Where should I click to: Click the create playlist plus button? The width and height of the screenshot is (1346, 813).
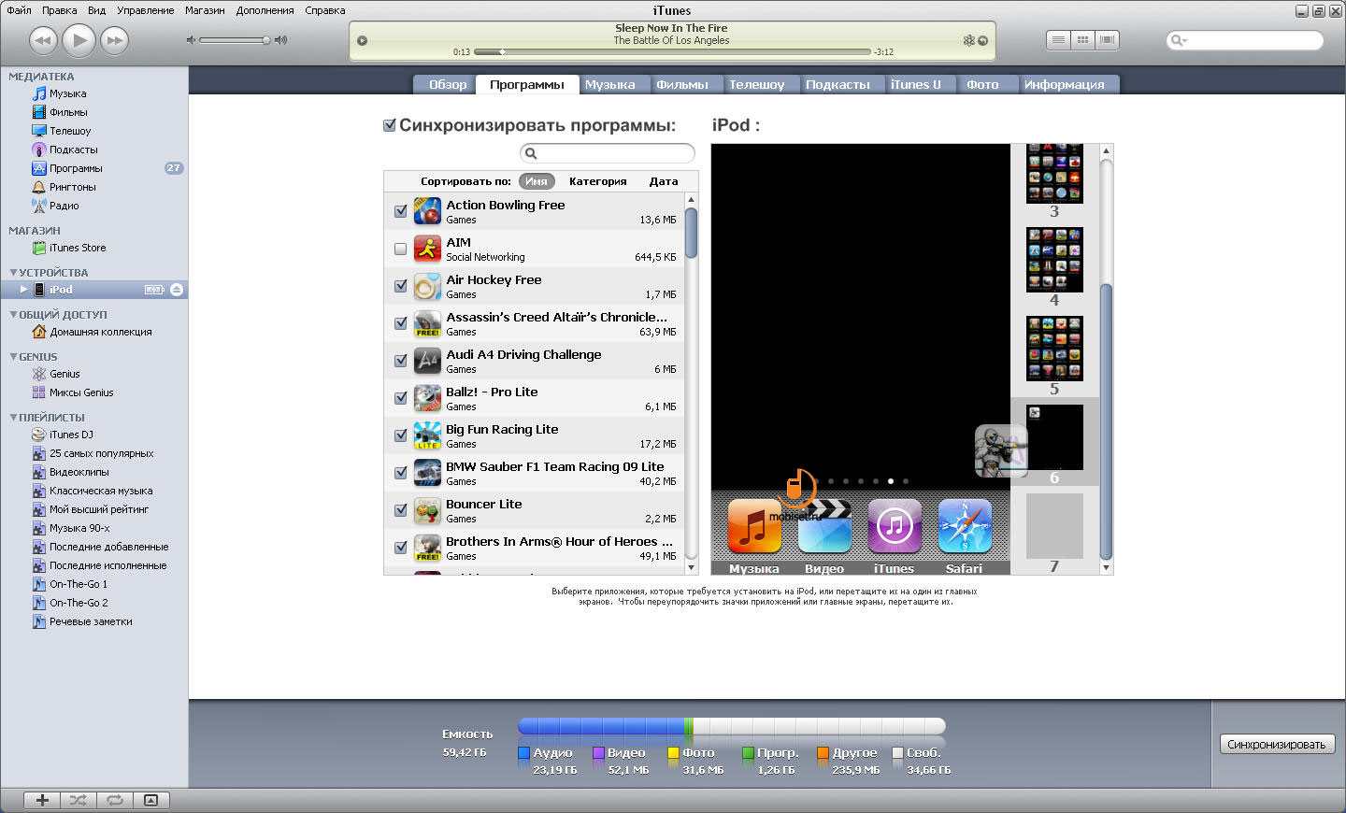(x=42, y=800)
